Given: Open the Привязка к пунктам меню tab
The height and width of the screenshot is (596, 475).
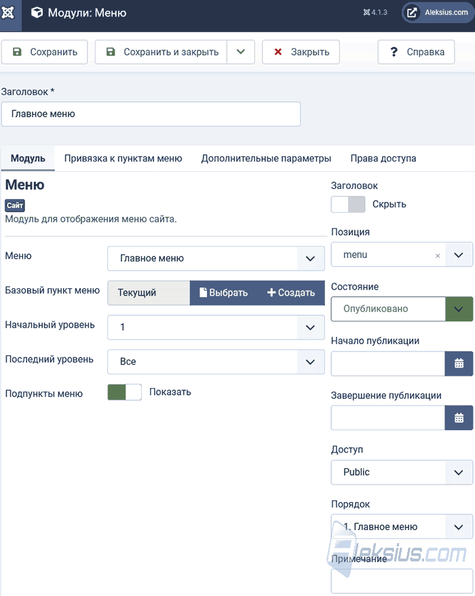Looking at the screenshot, I should coord(123,158).
